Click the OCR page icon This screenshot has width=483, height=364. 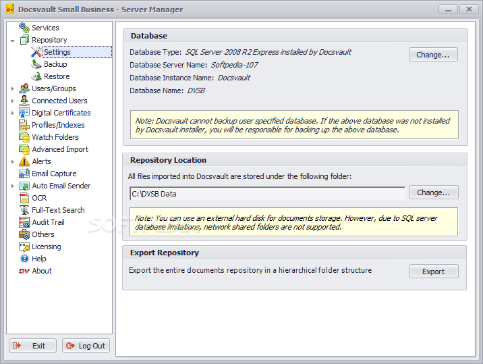tap(24, 198)
